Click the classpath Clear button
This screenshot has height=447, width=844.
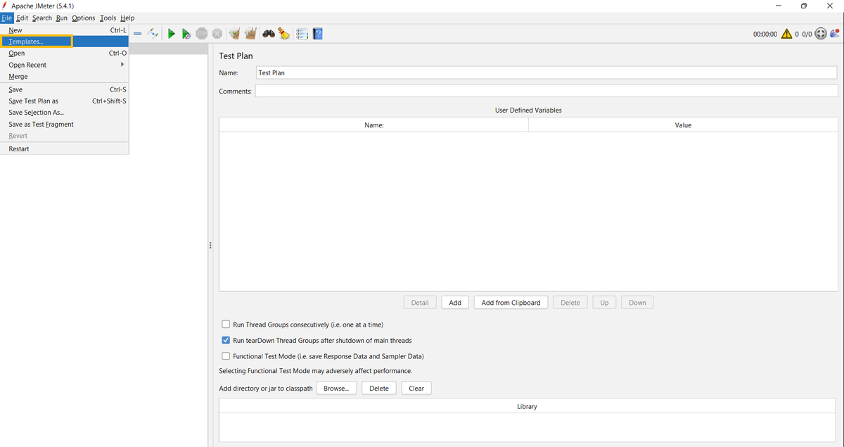(416, 388)
